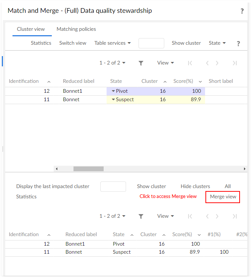Image resolution: width=251 pixels, height=279 pixels.
Task: Go to next page in lower table
Action: pyautogui.click(x=217, y=216)
